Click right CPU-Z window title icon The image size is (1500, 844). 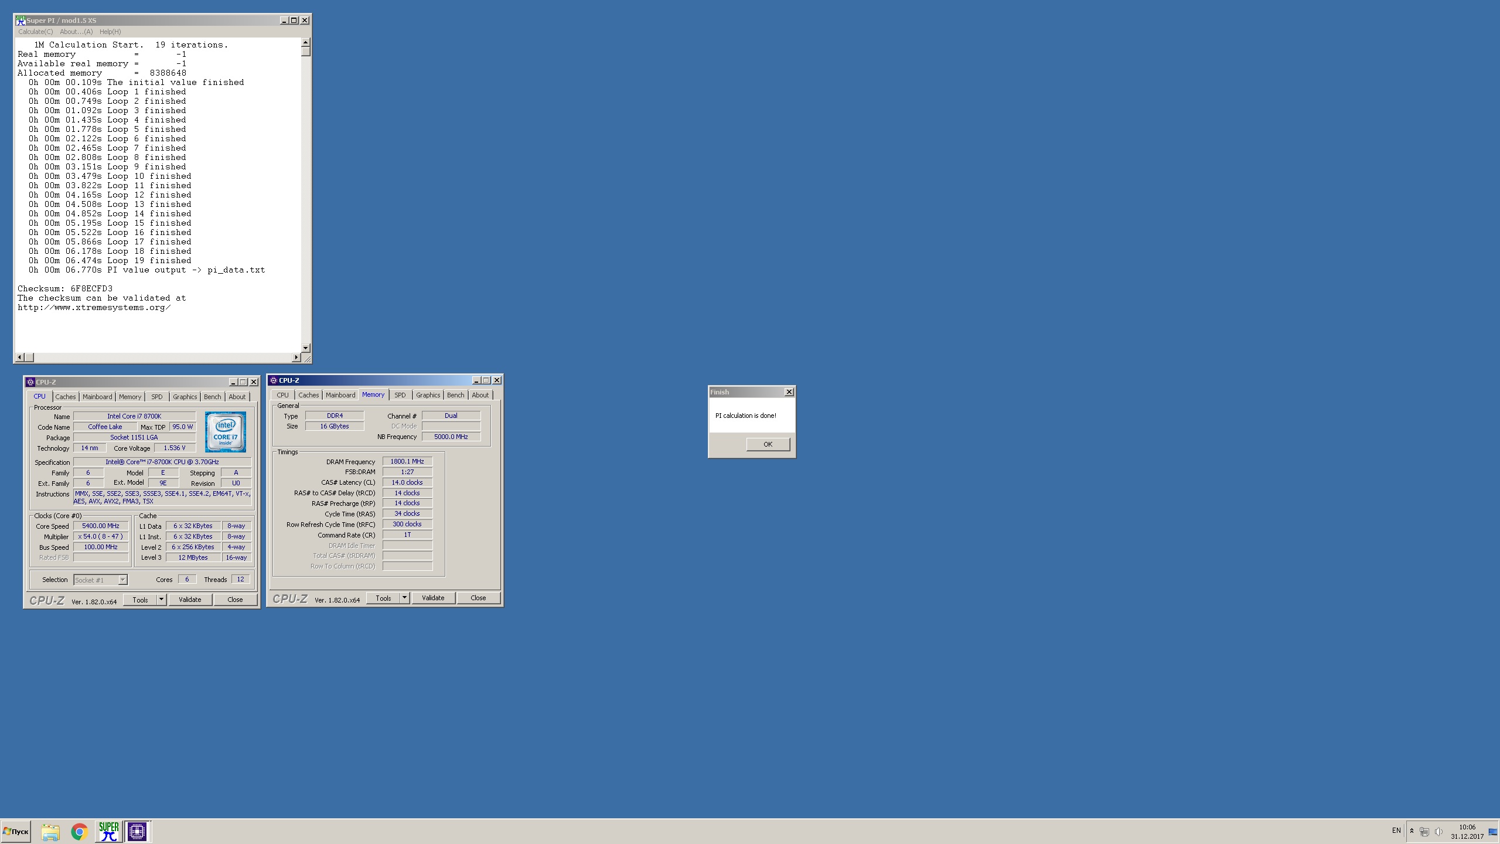273,380
